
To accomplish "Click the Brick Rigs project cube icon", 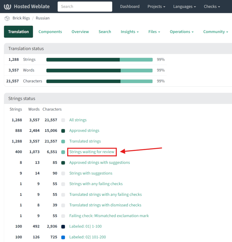I will coord(7,18).
